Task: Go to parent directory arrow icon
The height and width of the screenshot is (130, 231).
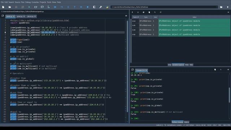Action: point(228,7)
